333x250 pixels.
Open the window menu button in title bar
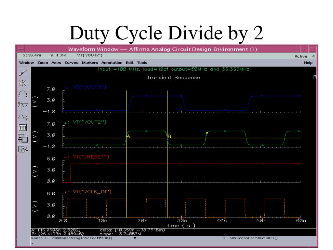20,49
